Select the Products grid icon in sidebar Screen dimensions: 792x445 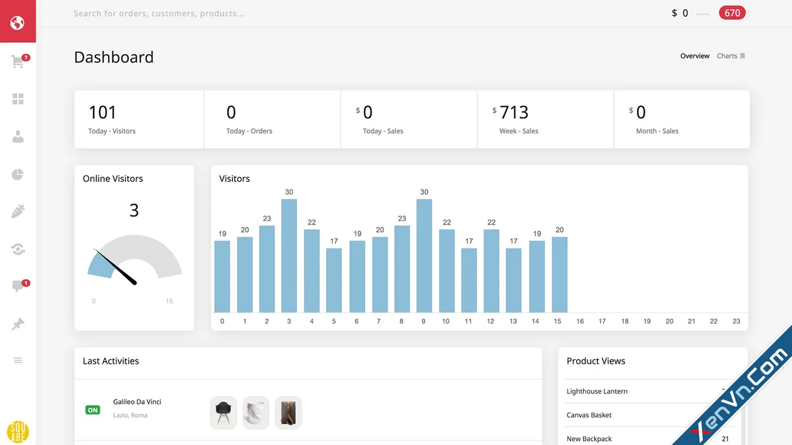tap(18, 98)
